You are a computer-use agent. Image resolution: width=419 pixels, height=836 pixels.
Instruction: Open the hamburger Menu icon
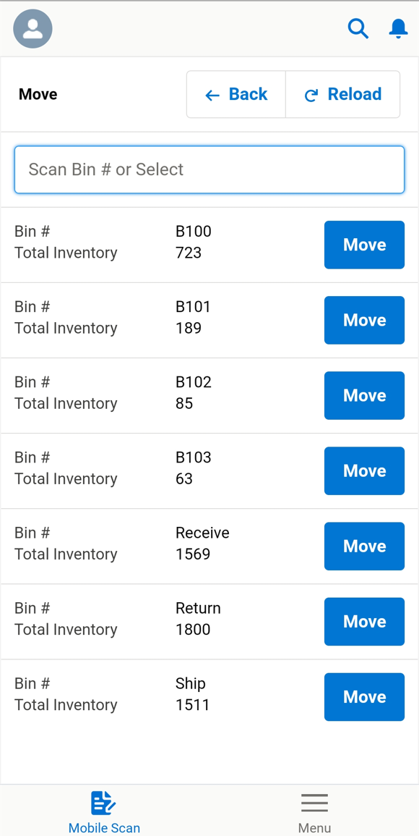coord(315,803)
